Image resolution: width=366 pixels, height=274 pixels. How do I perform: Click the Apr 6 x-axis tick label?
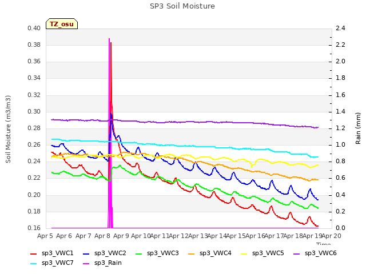pos(64,236)
